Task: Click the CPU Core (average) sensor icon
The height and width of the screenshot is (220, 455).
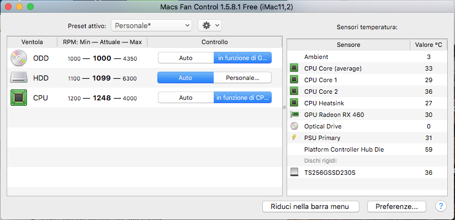Action: click(294, 68)
